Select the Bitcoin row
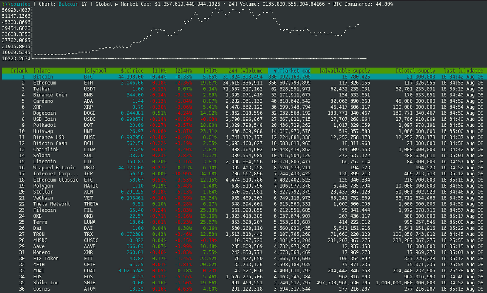This screenshot has width=487, height=293. click(x=243, y=77)
